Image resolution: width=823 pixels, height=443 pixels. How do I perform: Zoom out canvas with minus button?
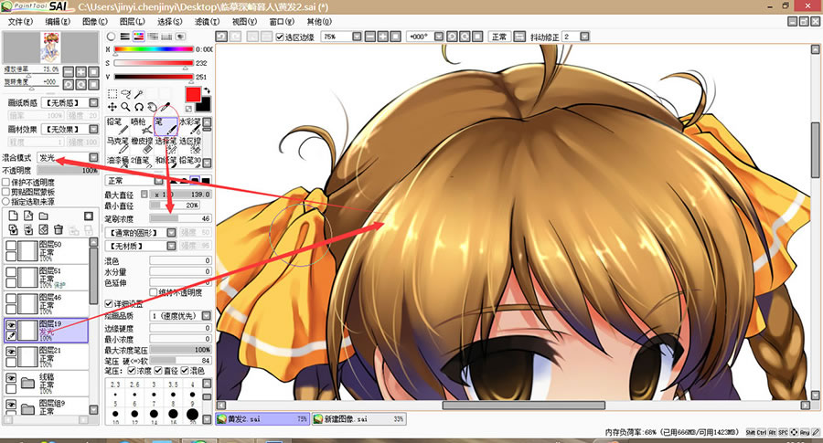pyautogui.click(x=370, y=37)
